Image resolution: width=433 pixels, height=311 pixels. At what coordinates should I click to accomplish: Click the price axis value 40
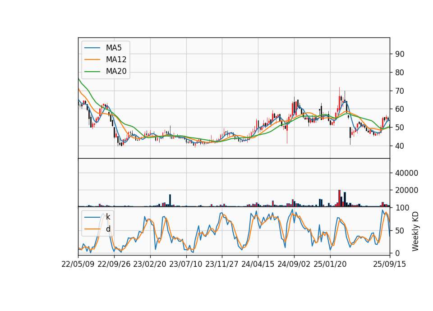pos(400,146)
